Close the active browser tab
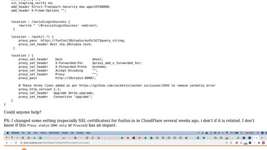267x150 pixels. coord(257,138)
